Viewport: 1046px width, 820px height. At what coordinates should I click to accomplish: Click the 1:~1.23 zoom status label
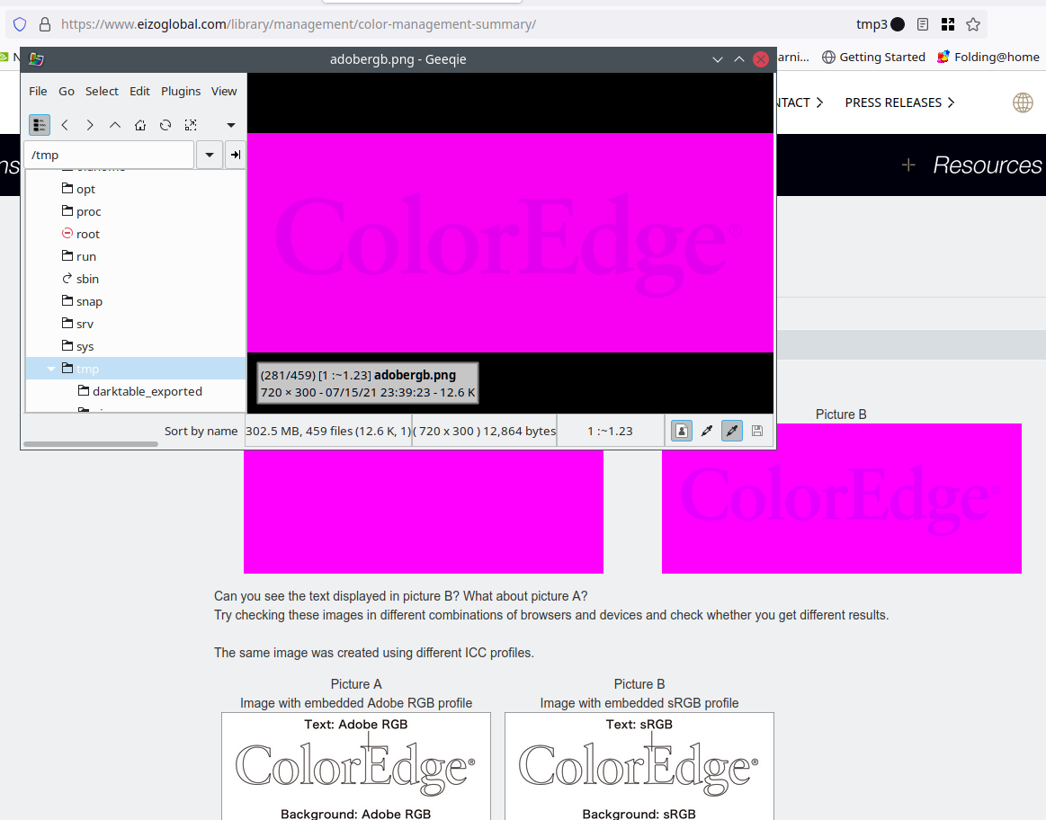click(610, 431)
